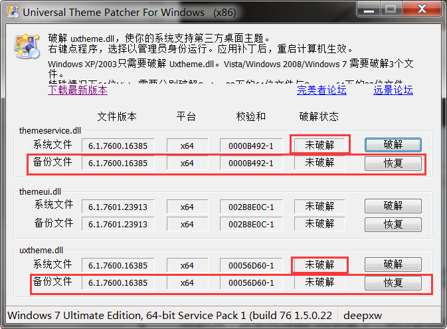The height and width of the screenshot is (329, 447).
Task: Click themeservice.dll system file 未破解 status
Action: point(319,145)
